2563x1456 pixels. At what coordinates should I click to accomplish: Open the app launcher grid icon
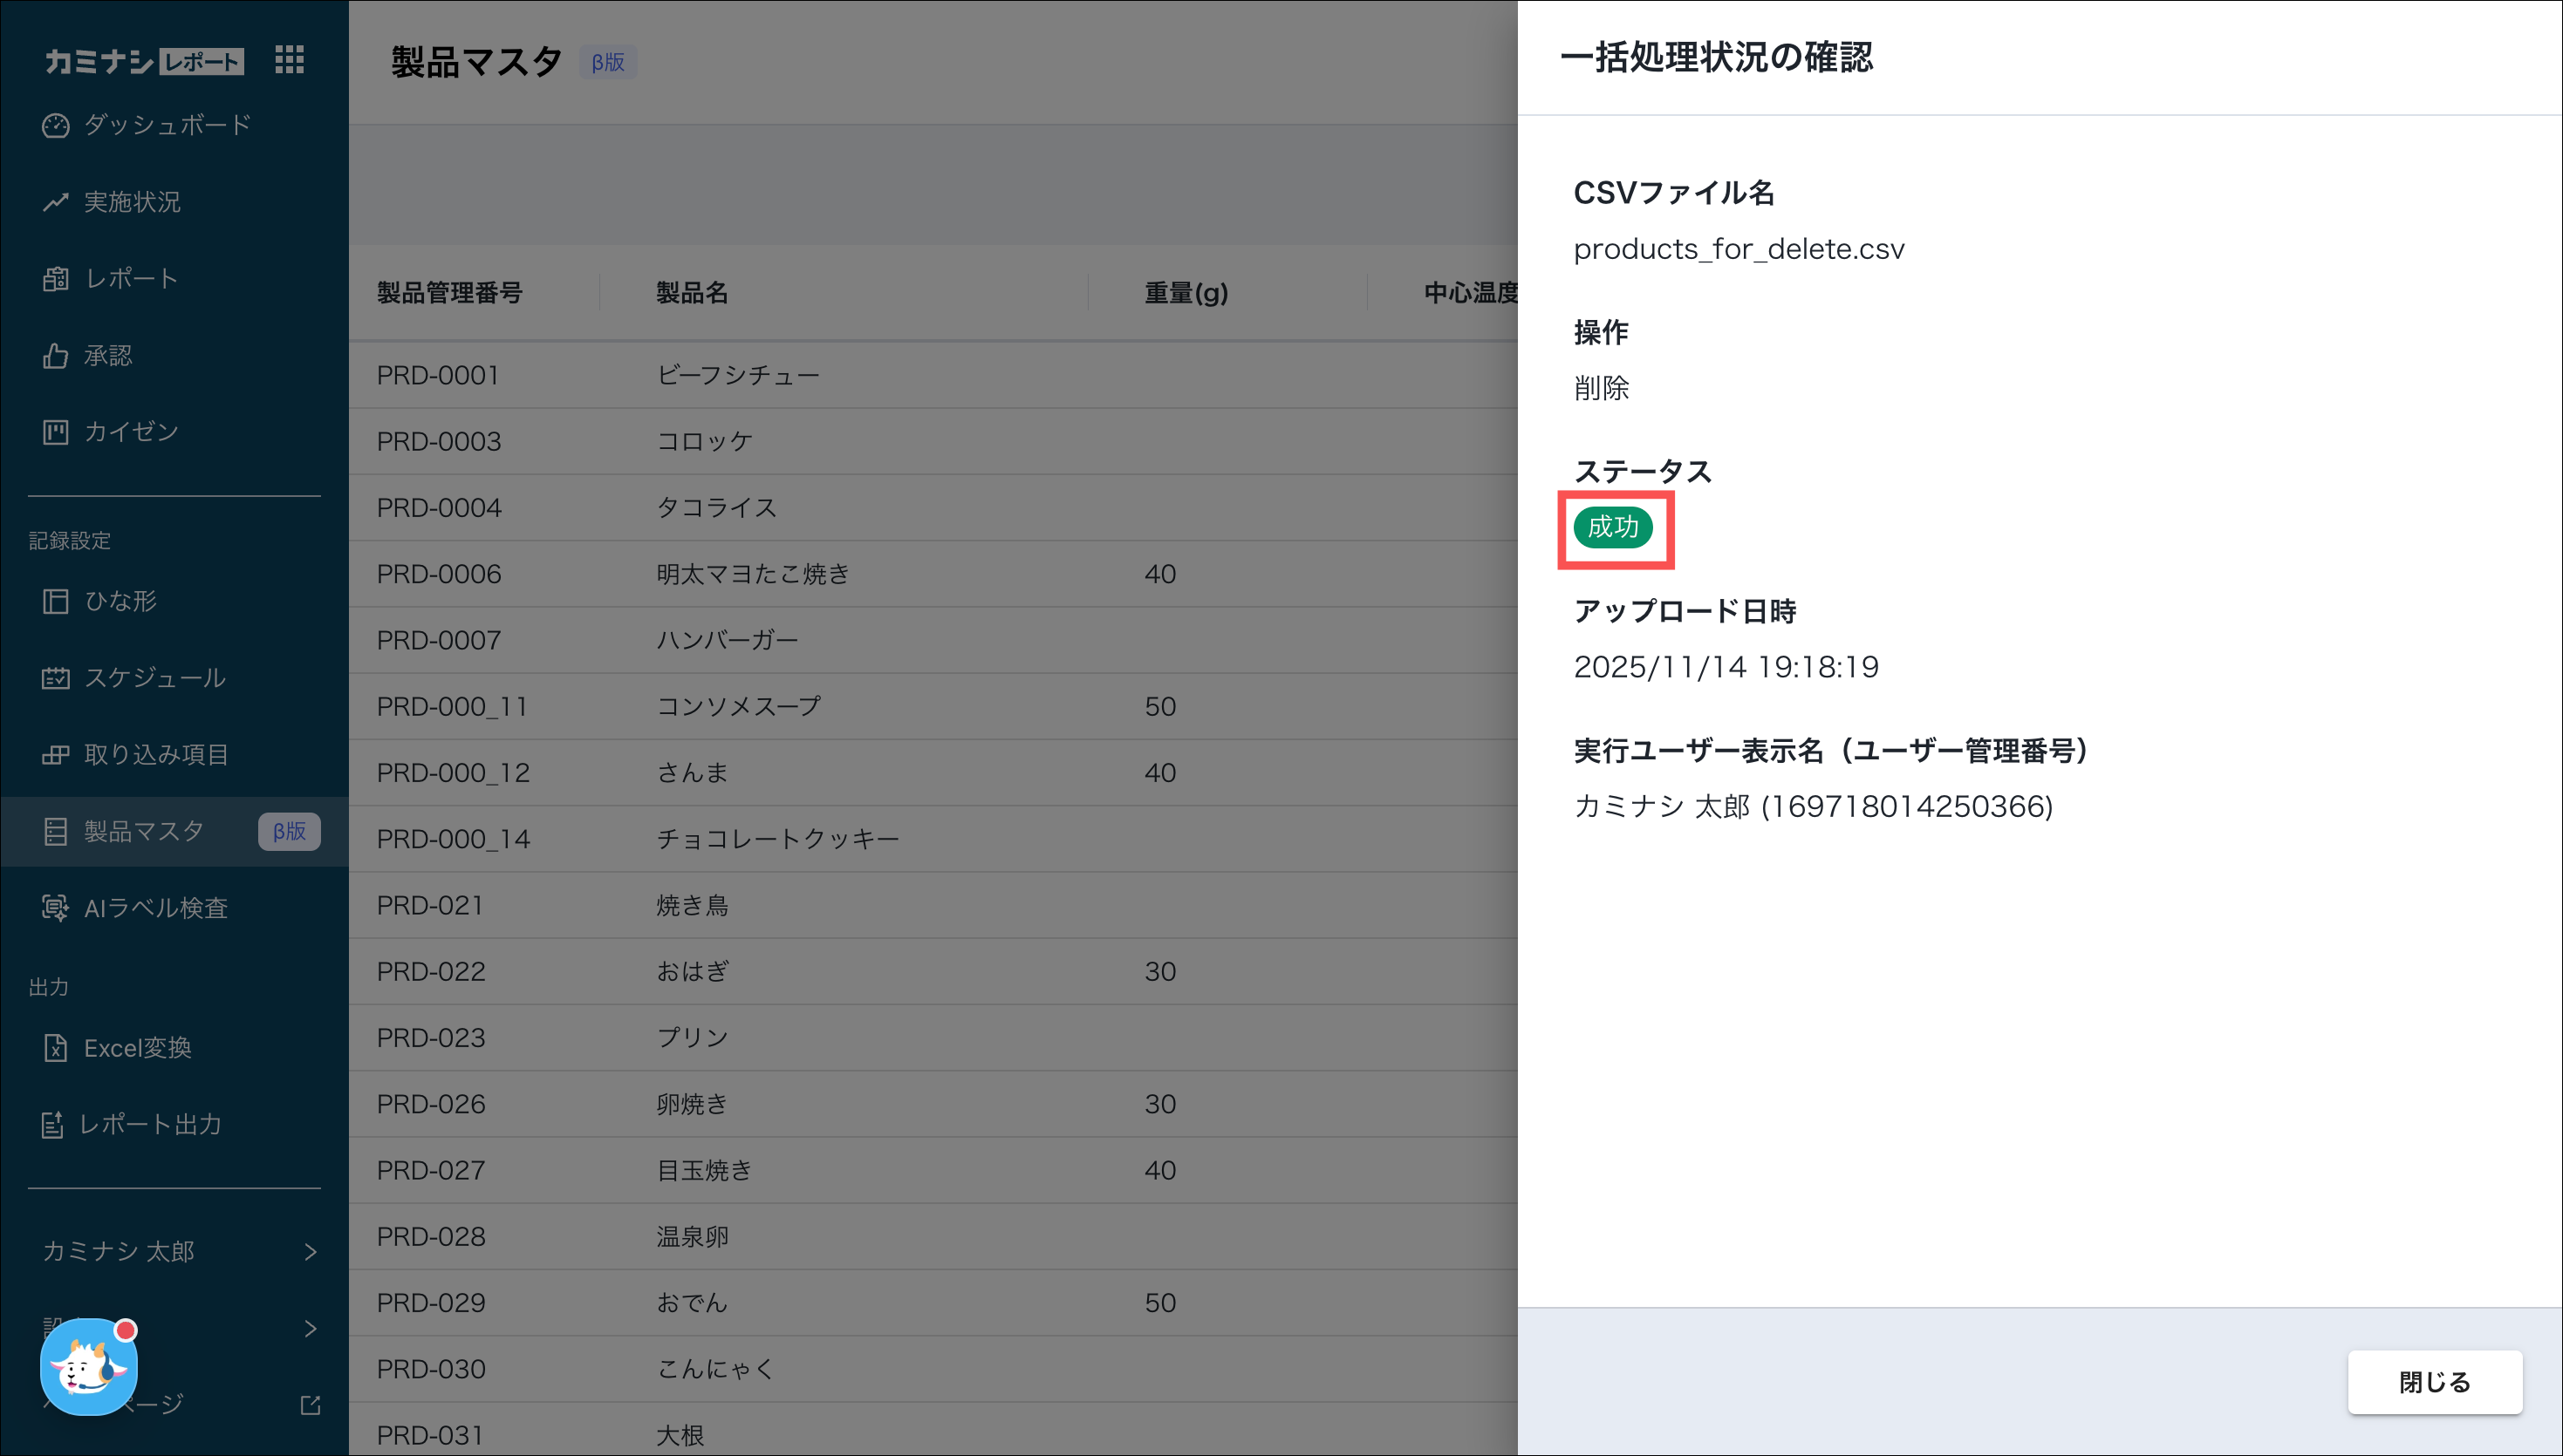[x=289, y=60]
